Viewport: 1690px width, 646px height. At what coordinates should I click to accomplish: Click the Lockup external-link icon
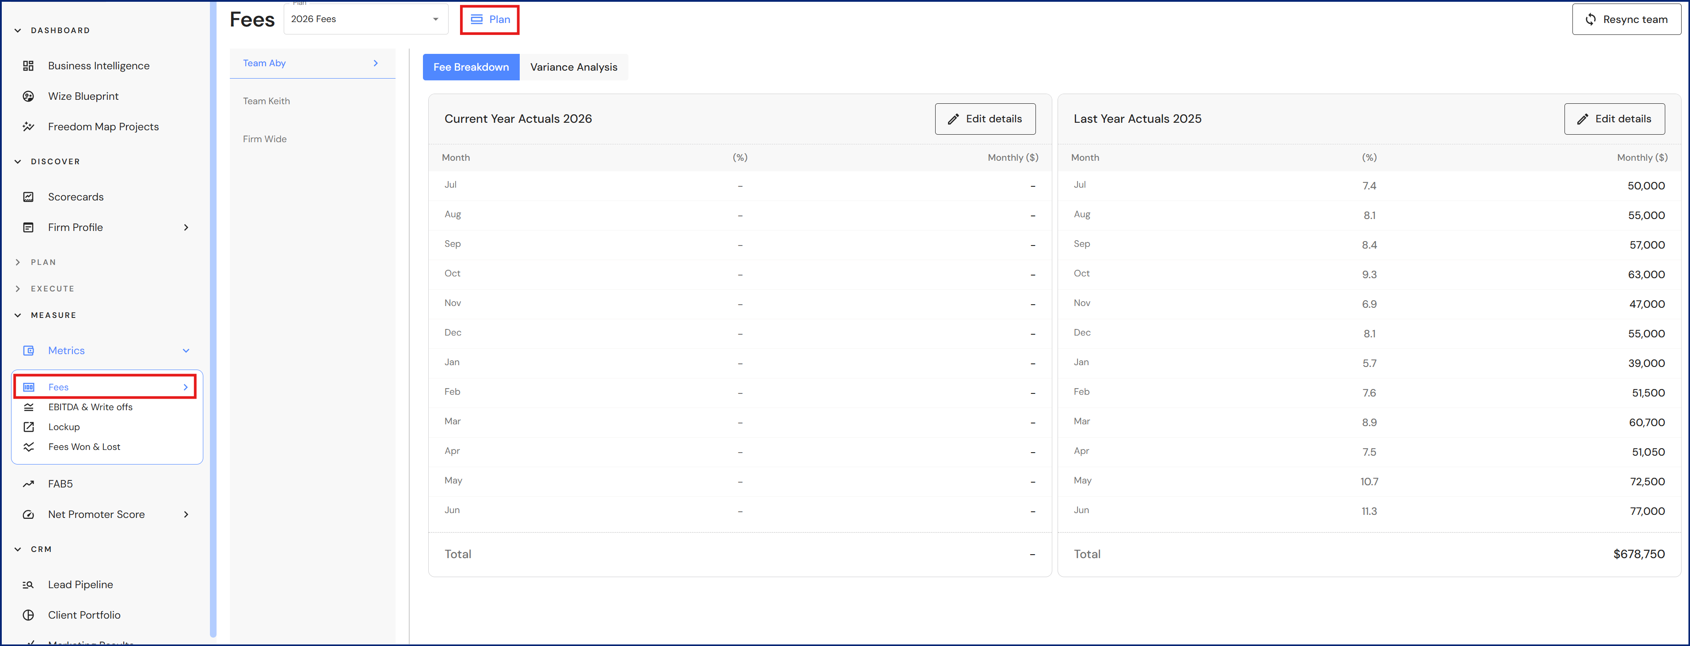29,427
